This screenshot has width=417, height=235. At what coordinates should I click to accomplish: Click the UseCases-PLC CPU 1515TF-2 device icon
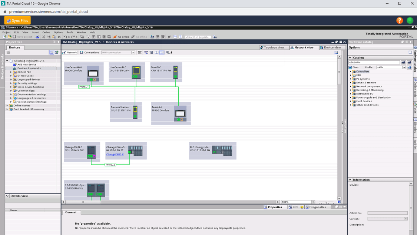tap(136, 72)
